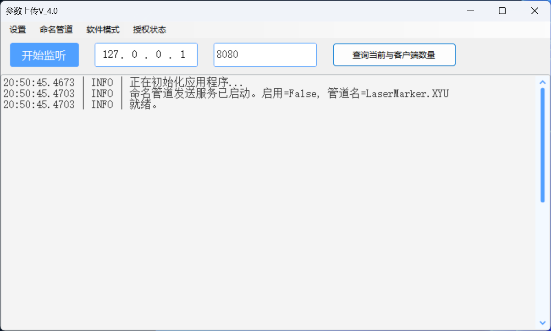Focus the IP address field 127.0.0.1

point(146,55)
